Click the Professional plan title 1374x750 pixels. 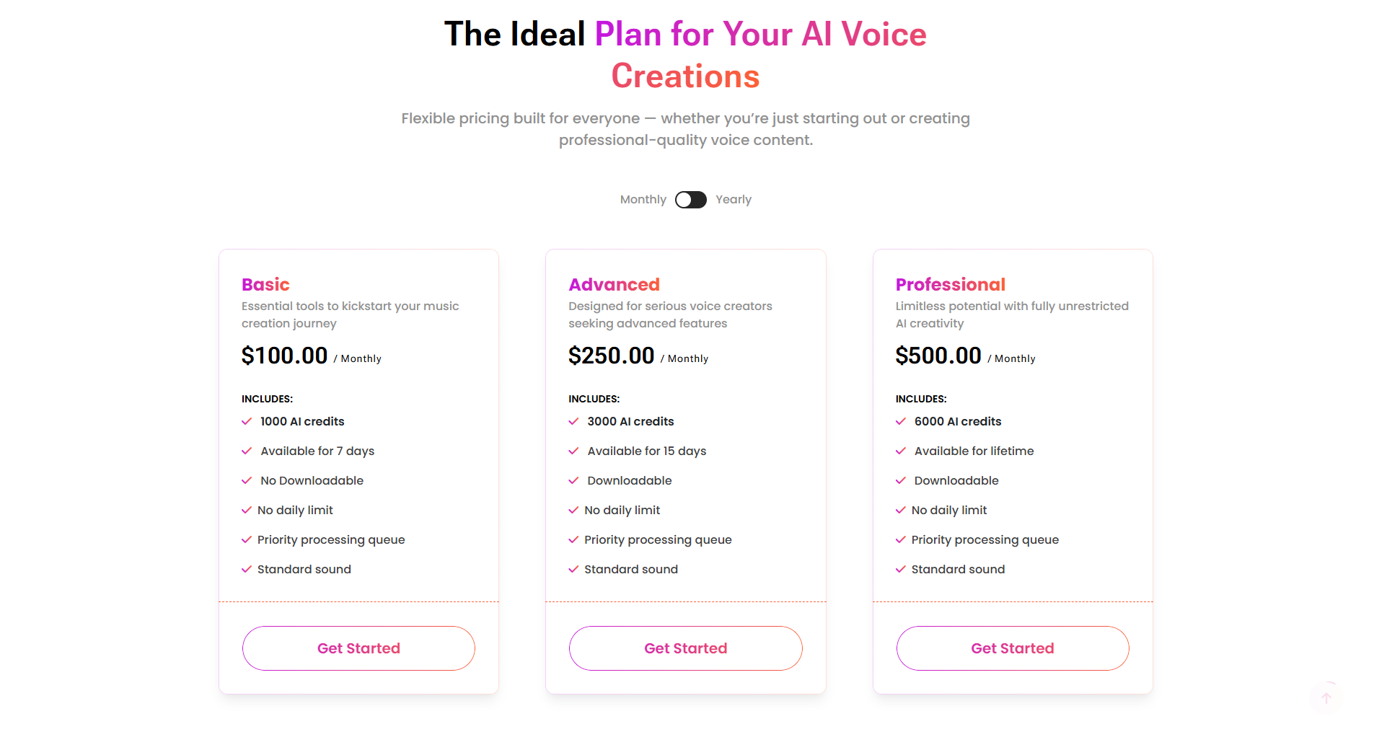tap(950, 285)
